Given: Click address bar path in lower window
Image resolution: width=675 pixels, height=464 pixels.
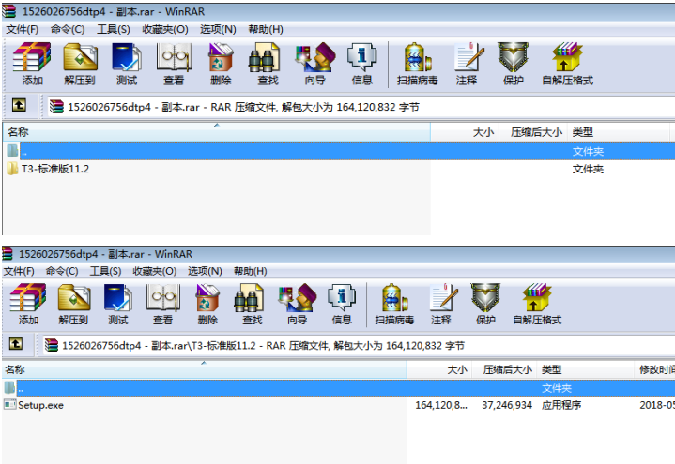Looking at the screenshot, I should click(x=359, y=345).
